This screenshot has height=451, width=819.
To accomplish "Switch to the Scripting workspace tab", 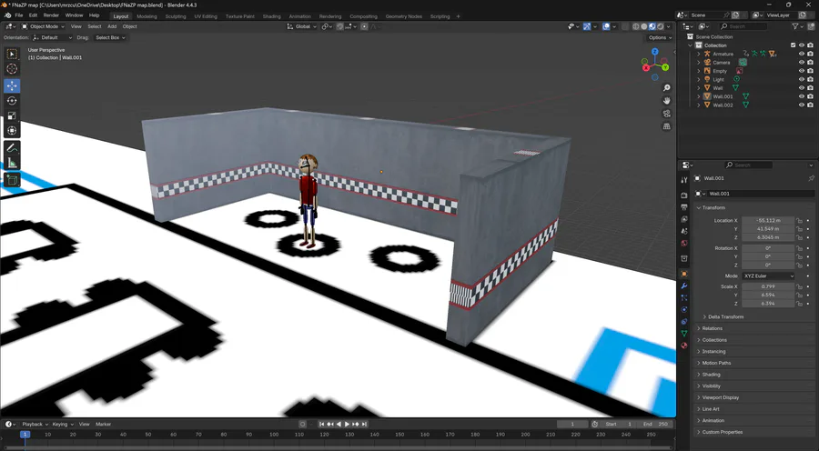I will tap(440, 16).
